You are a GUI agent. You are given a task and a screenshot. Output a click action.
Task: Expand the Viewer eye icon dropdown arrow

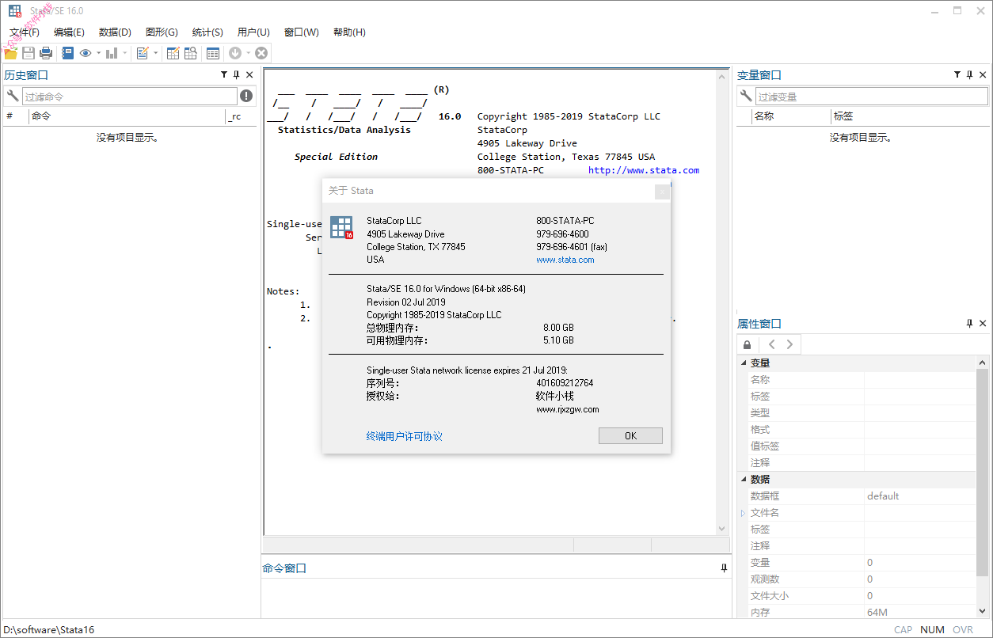click(x=99, y=53)
